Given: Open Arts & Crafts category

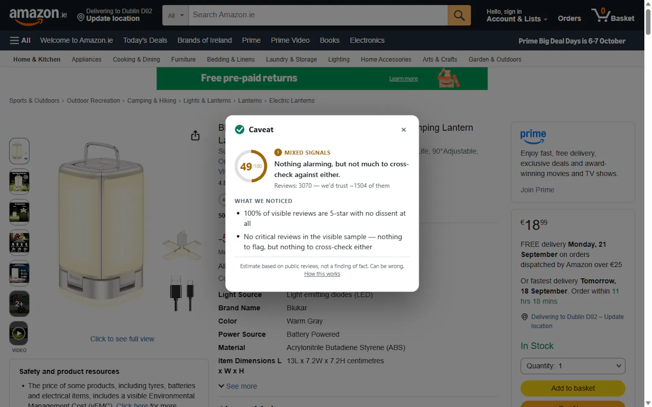Looking at the screenshot, I should 440,59.
